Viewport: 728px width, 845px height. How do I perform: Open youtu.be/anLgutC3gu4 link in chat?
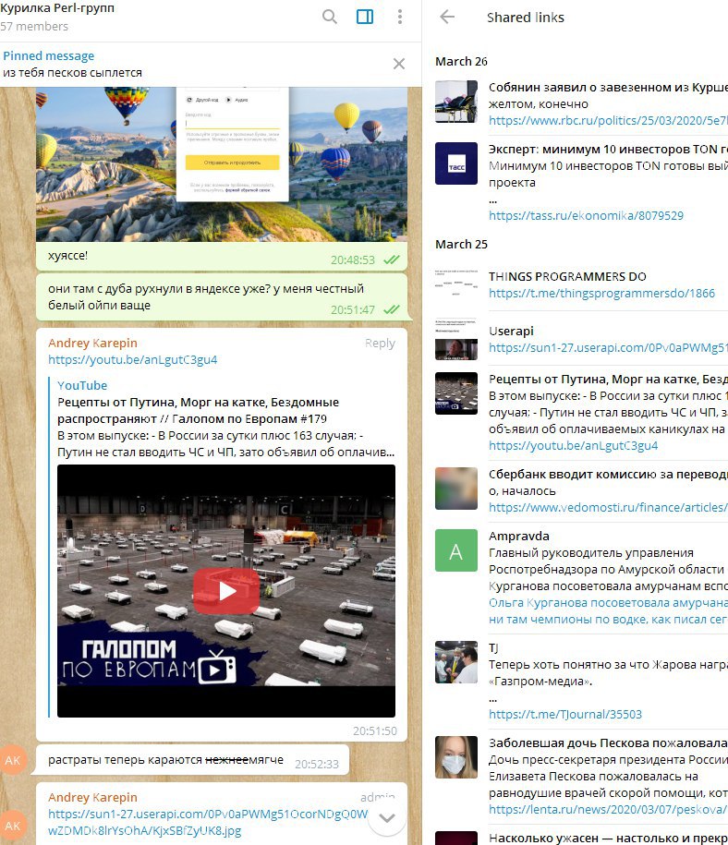point(133,360)
